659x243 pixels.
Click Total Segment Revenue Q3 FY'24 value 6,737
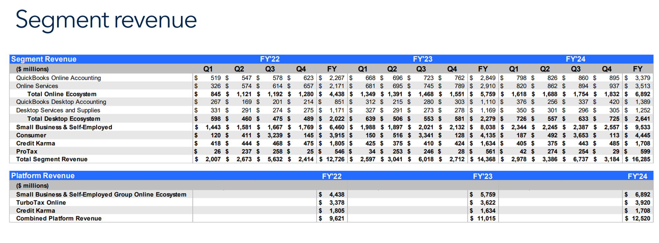click(581, 159)
